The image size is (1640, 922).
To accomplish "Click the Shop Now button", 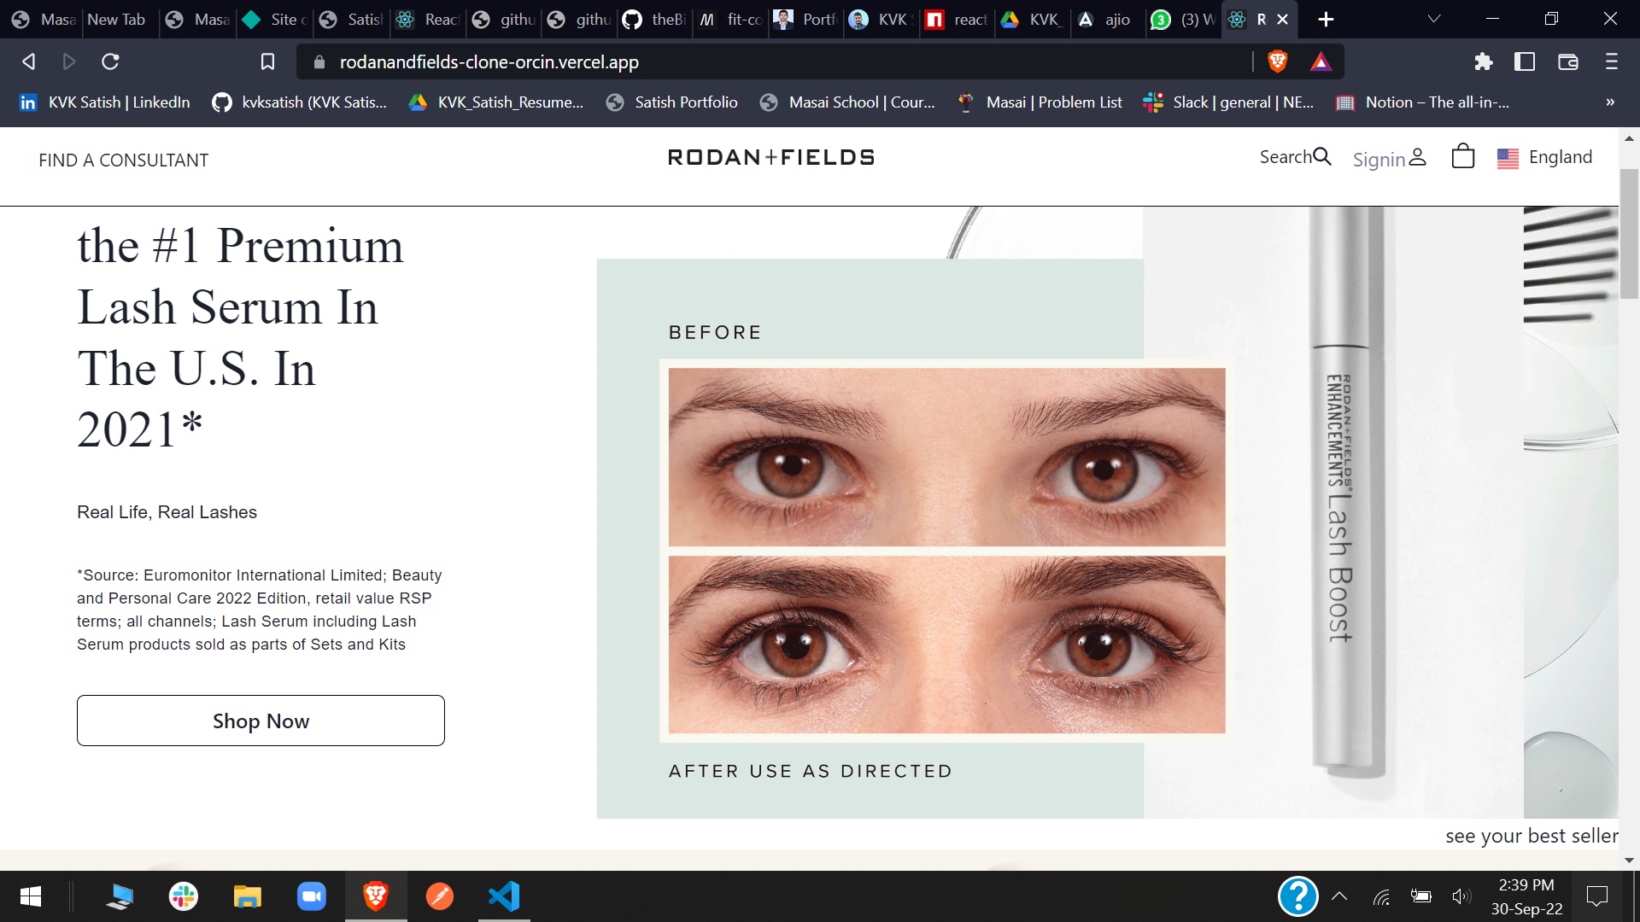I will (x=261, y=721).
